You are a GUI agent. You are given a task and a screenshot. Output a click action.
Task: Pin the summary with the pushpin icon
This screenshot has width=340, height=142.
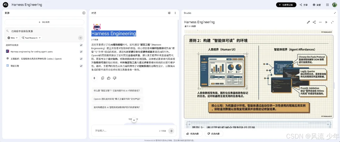[x=94, y=78]
